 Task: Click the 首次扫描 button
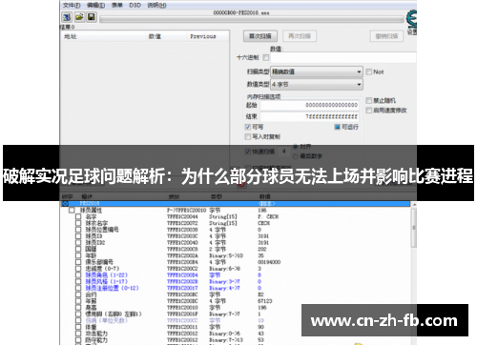[x=260, y=36]
